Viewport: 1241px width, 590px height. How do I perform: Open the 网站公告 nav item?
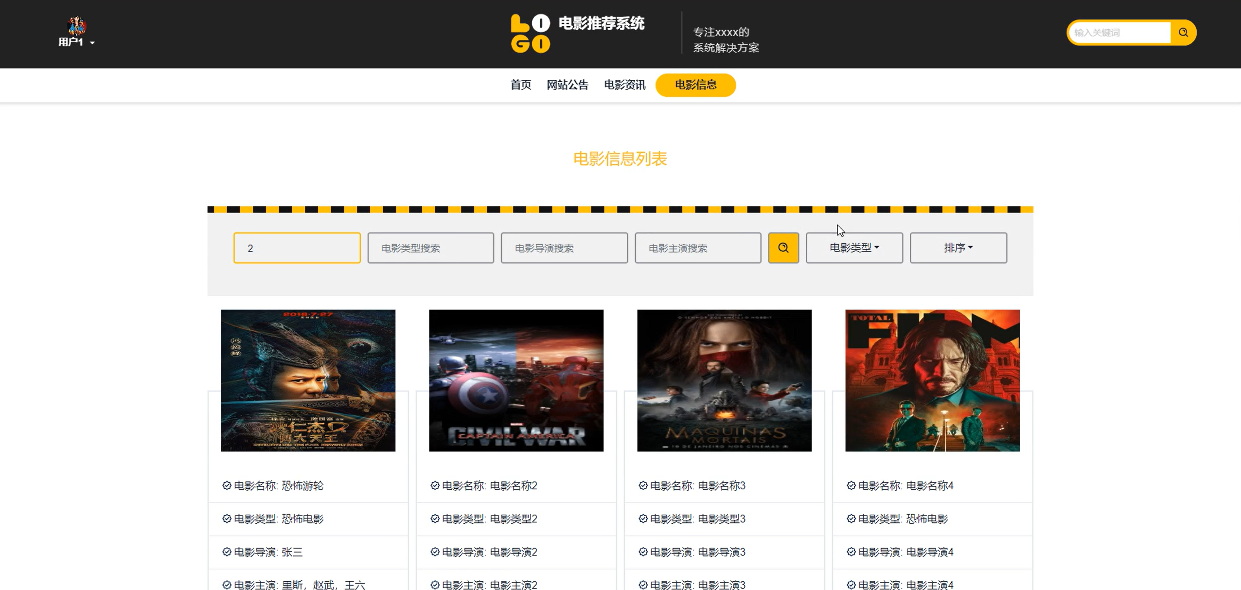(x=567, y=85)
